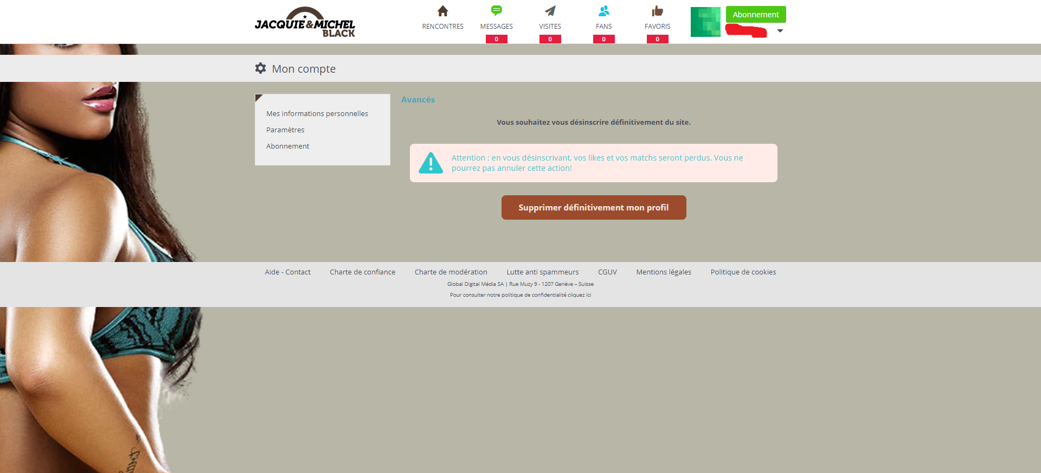
Task: Open the Fans people icon
Action: pyautogui.click(x=603, y=11)
